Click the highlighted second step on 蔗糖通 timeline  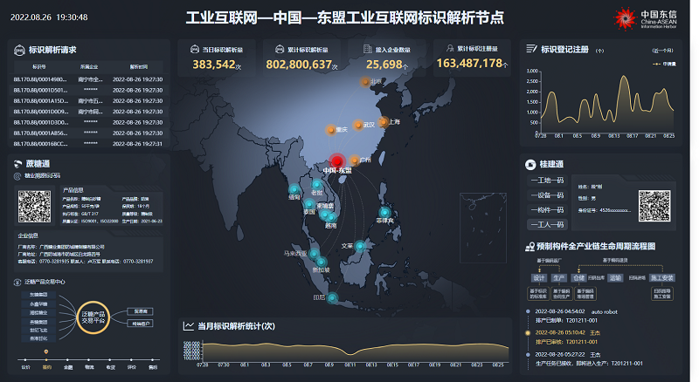tap(46, 359)
